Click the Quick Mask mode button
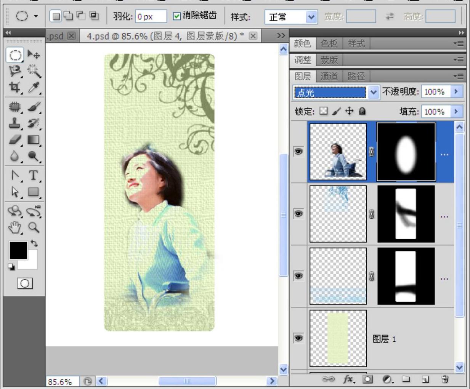 point(25,283)
